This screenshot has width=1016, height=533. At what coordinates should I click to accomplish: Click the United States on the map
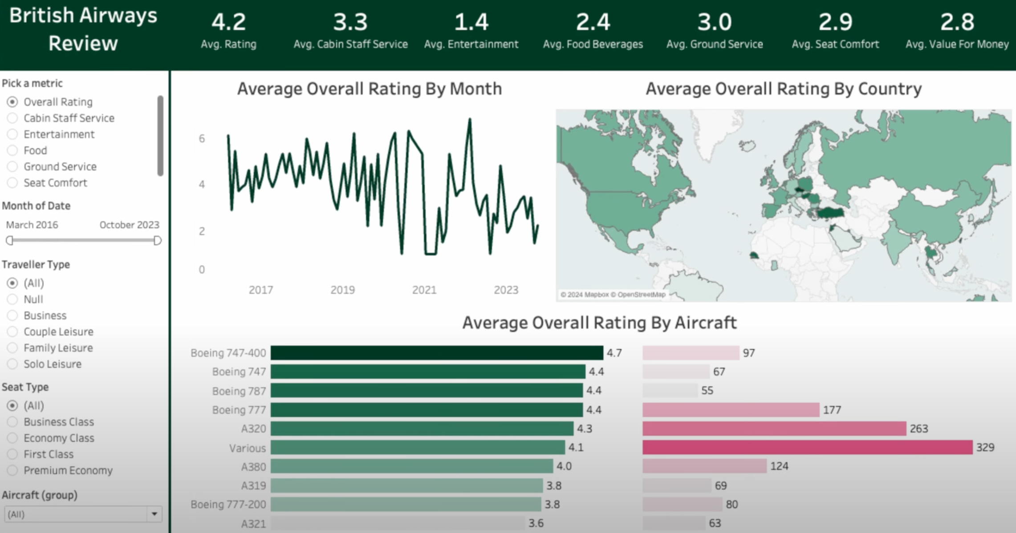point(623,211)
